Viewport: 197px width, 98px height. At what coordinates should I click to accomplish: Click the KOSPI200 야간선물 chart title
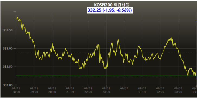coord(112,5)
